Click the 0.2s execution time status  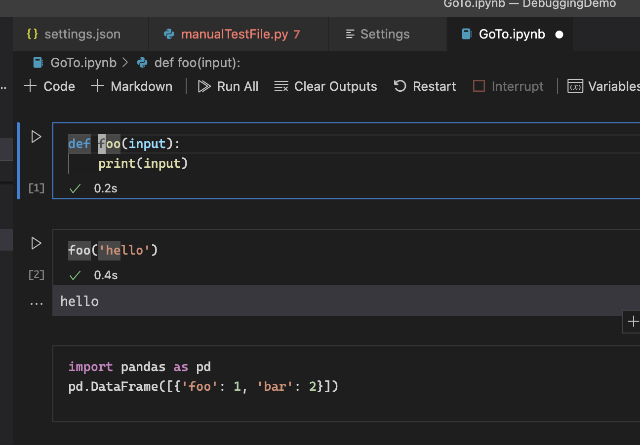click(106, 188)
